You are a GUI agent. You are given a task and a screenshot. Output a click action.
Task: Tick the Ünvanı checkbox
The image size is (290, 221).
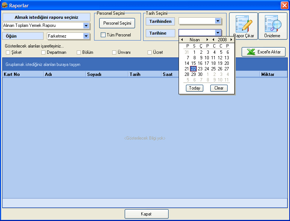[x=114, y=52]
